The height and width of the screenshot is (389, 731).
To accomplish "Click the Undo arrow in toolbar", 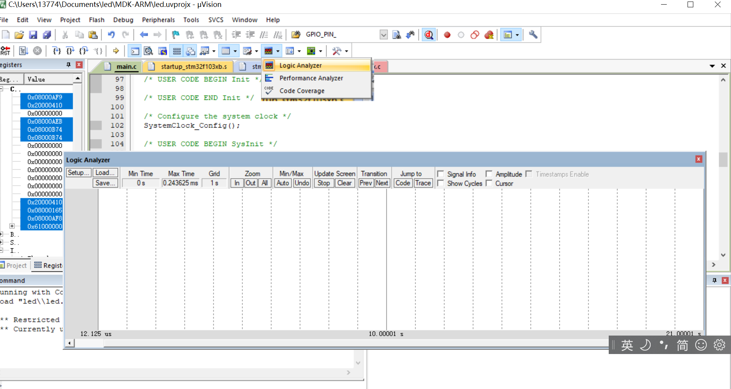I will (x=111, y=35).
